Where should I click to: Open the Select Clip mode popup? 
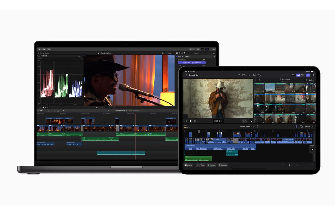pyautogui.click(x=187, y=127)
